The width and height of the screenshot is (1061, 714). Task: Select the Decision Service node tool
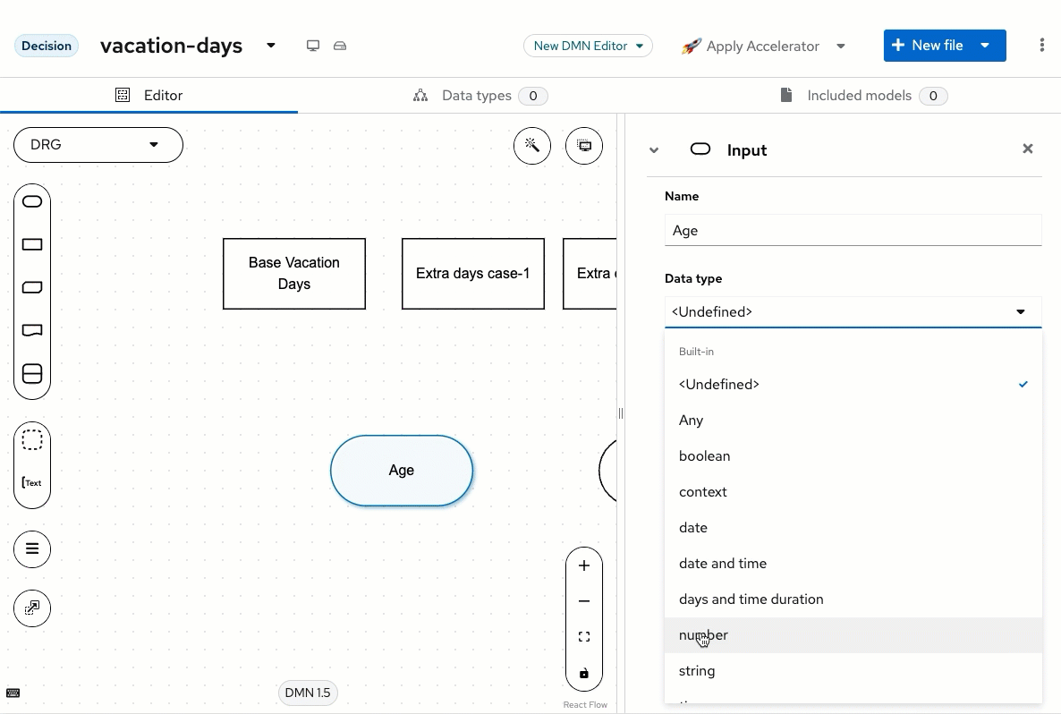(32, 374)
